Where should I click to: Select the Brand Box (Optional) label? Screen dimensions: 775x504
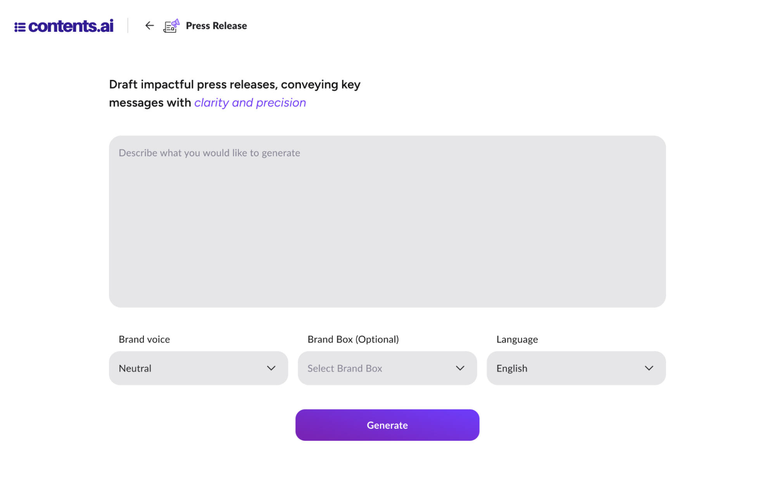tap(353, 339)
